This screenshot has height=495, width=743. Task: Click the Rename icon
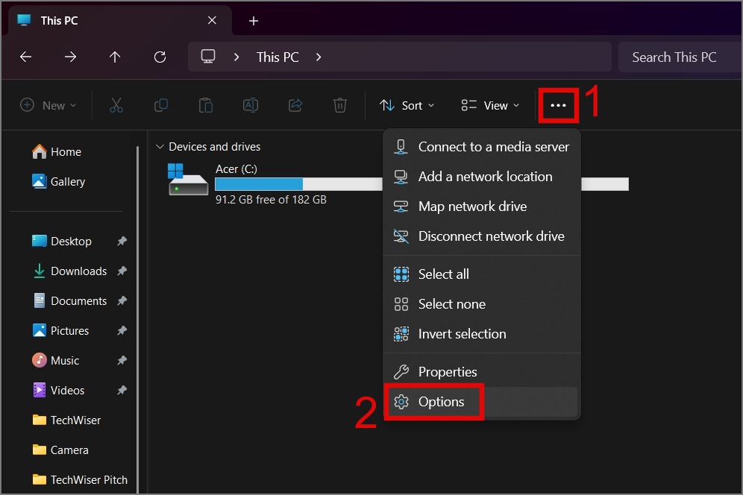point(251,105)
